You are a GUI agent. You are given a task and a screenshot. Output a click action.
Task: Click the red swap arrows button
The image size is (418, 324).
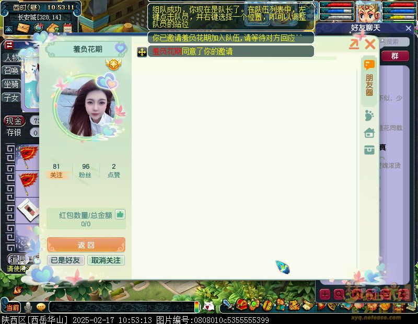coord(9,45)
